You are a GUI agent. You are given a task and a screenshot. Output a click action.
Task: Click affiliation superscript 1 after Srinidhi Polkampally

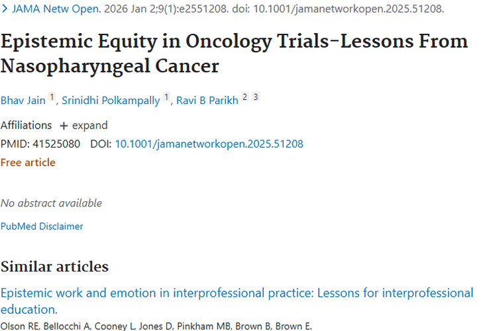coord(166,98)
